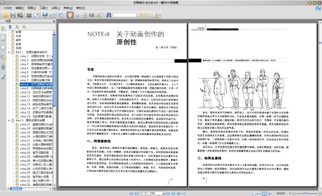Open the page number dropdown
This screenshot has height=196, width=322.
164,193
